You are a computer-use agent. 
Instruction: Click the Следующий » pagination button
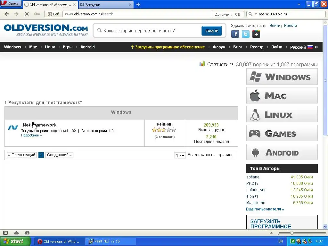[x=59, y=155]
